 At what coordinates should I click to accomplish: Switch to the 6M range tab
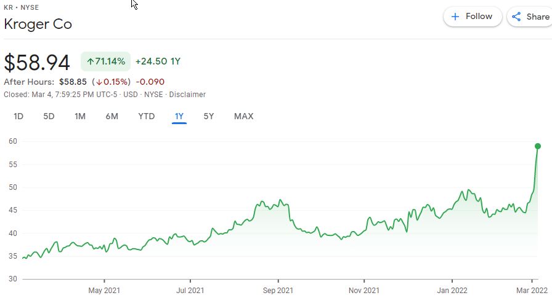tap(112, 116)
